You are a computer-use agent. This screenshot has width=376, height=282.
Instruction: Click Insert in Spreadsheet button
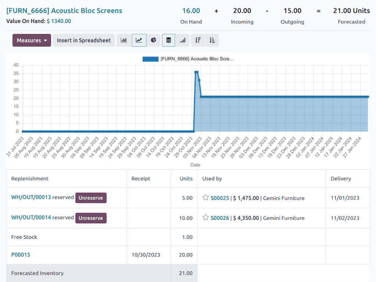point(84,40)
